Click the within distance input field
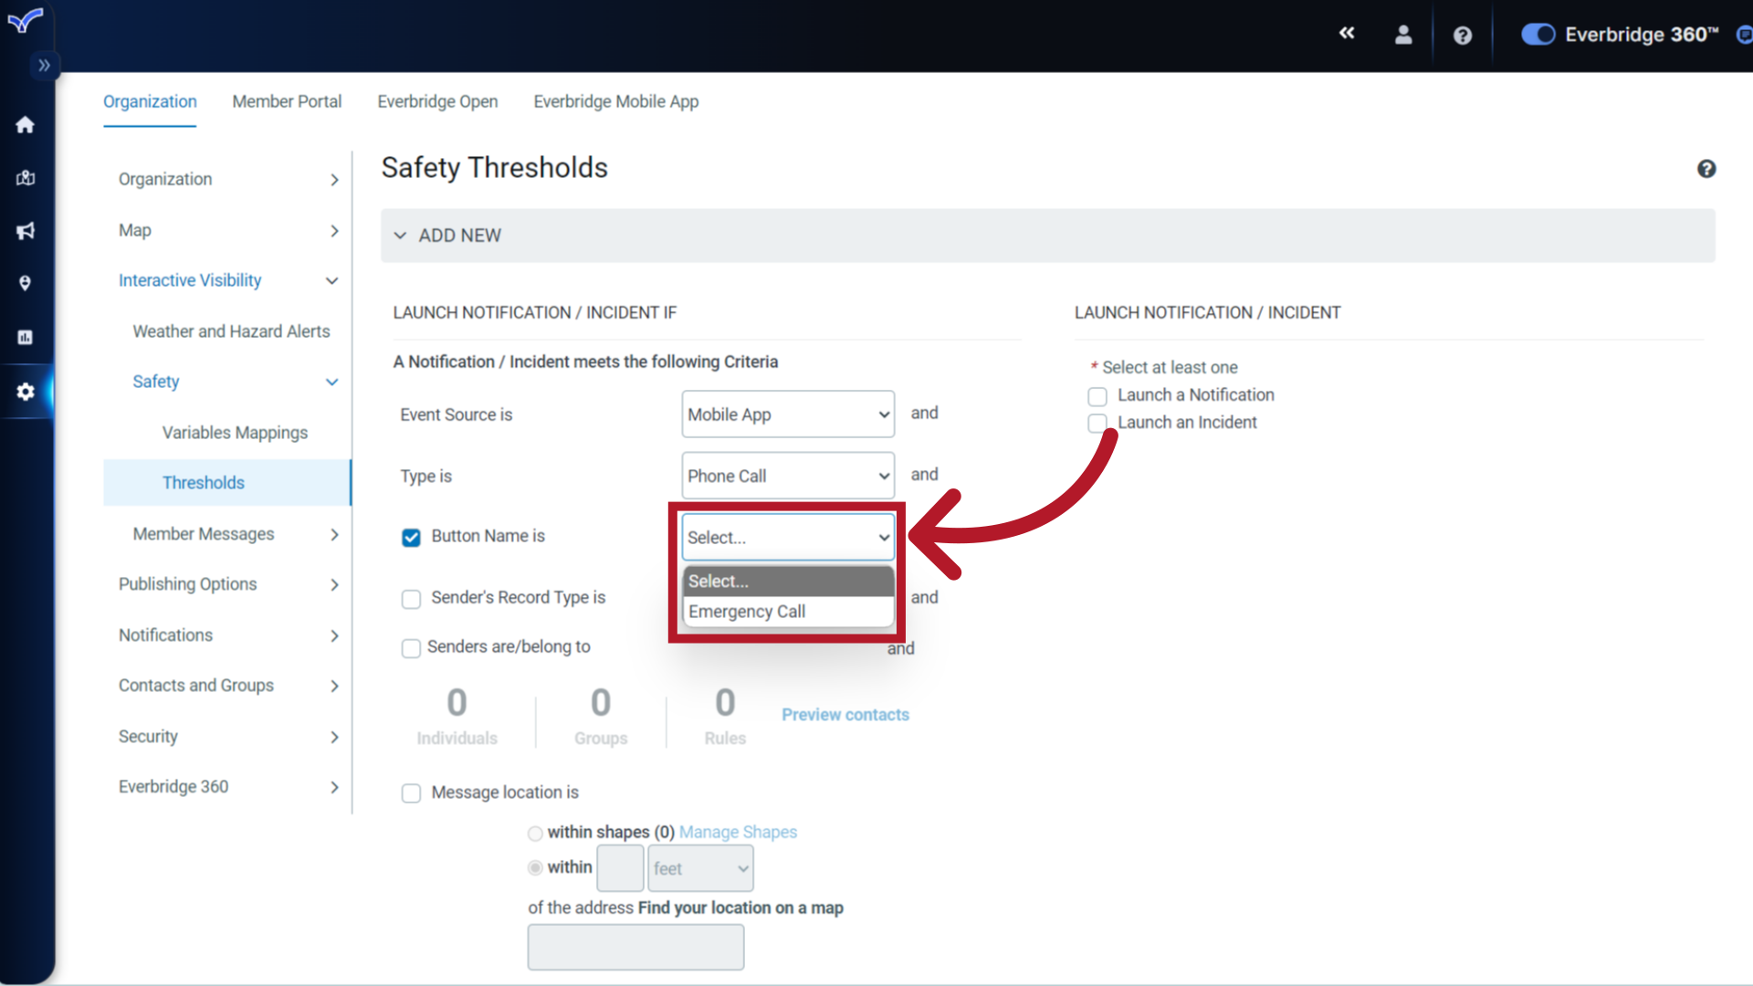 point(620,868)
